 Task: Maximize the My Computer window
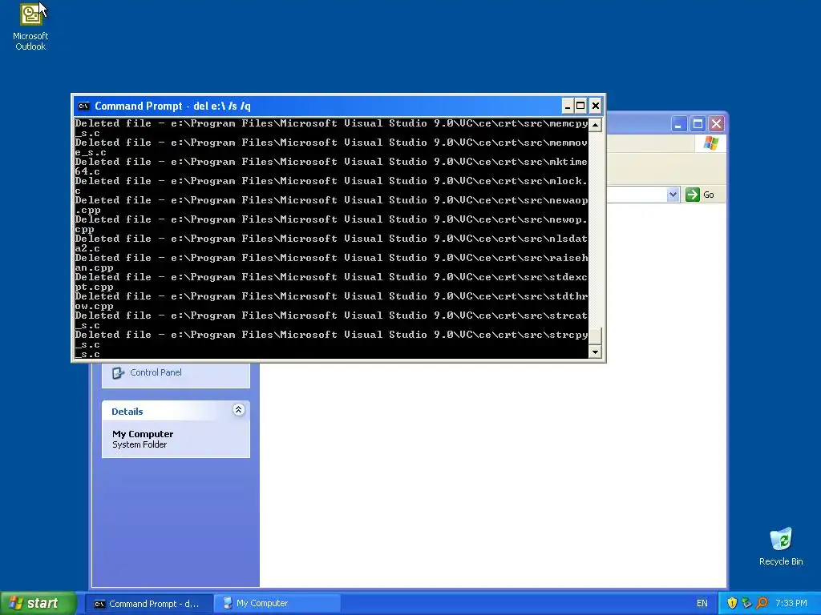point(698,124)
